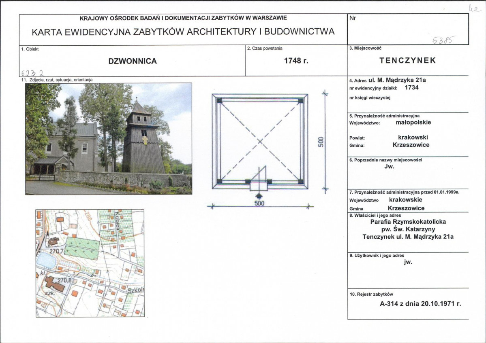Click the elevation '270,7' on the map

tap(56, 252)
